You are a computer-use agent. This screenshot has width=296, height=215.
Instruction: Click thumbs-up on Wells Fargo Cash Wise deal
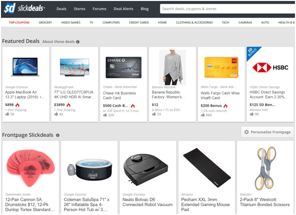[x=203, y=115]
